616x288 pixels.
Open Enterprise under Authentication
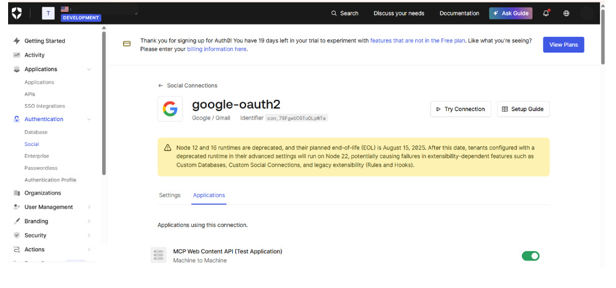click(x=37, y=156)
